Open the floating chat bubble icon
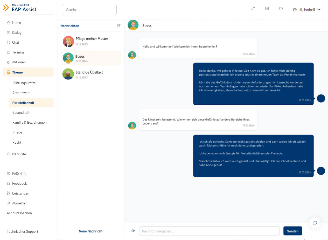 (315, 223)
